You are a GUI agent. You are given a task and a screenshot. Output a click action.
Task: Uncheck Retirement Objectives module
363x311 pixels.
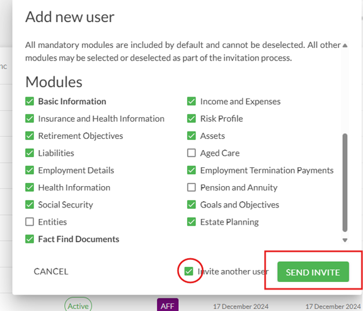pyautogui.click(x=30, y=136)
